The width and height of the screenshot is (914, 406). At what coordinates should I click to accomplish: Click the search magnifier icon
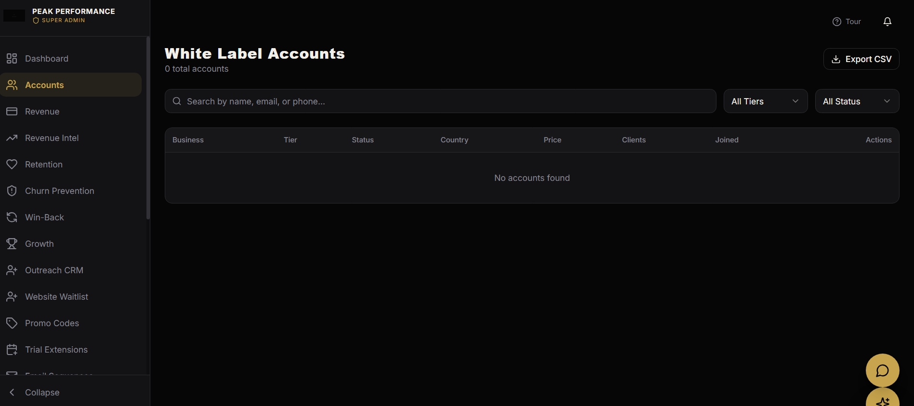[x=177, y=101]
